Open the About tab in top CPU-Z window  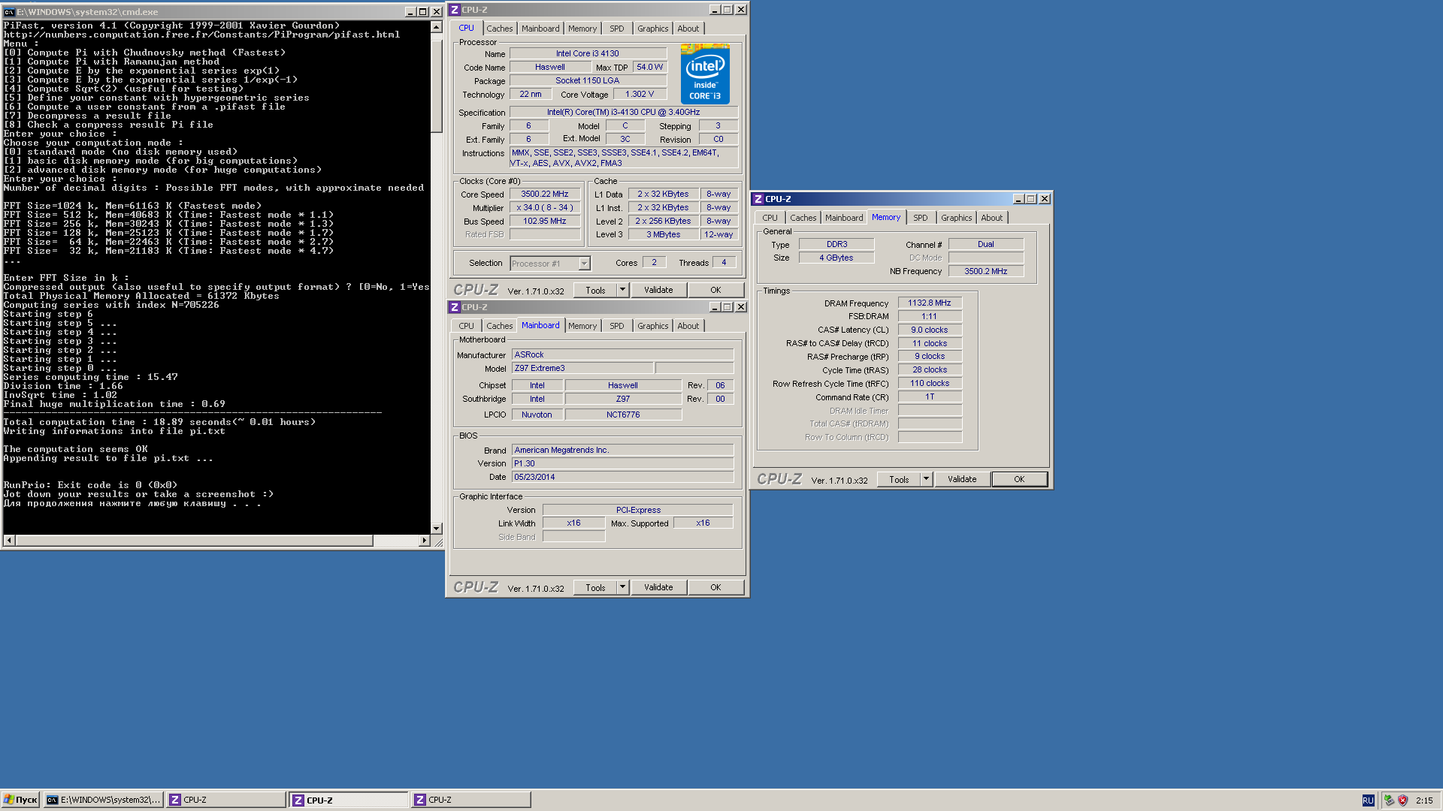[688, 29]
